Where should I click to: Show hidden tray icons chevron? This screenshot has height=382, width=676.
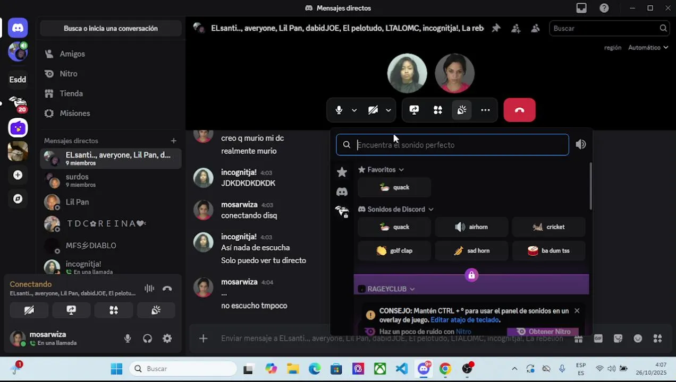[514, 369]
